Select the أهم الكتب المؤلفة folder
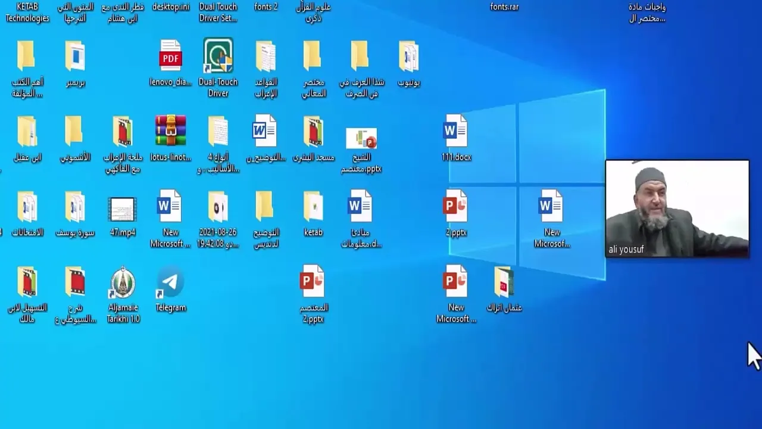Screen dimensions: 762x429 (x=27, y=57)
